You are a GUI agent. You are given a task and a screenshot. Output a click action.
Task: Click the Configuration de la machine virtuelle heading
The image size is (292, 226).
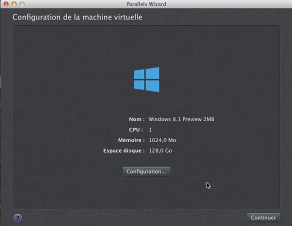coord(77,17)
